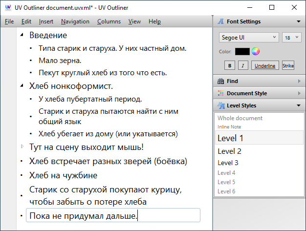Screen dimensions: 306x231
Task: Click the black font color swatch
Action: (242, 51)
